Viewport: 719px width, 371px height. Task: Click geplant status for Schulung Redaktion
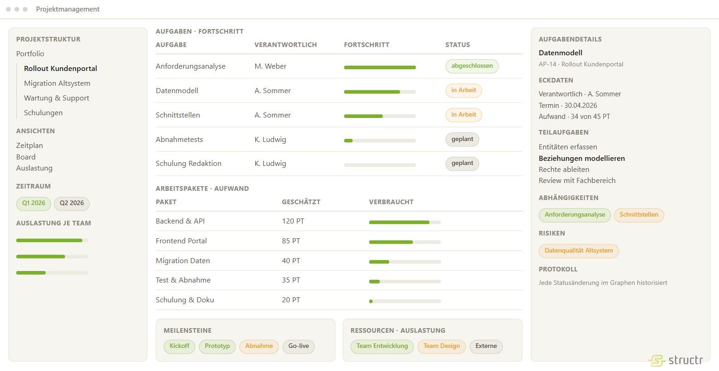[462, 163]
